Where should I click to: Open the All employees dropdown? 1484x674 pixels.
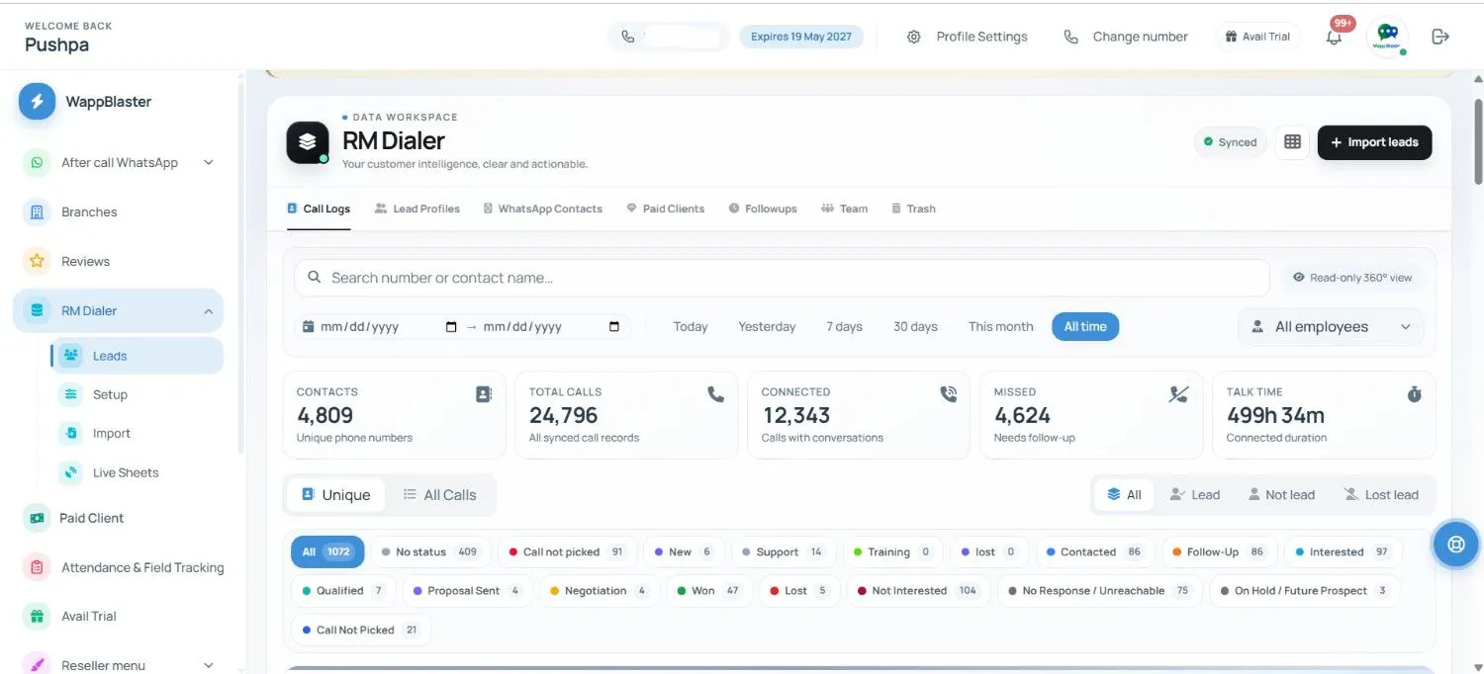(1331, 327)
